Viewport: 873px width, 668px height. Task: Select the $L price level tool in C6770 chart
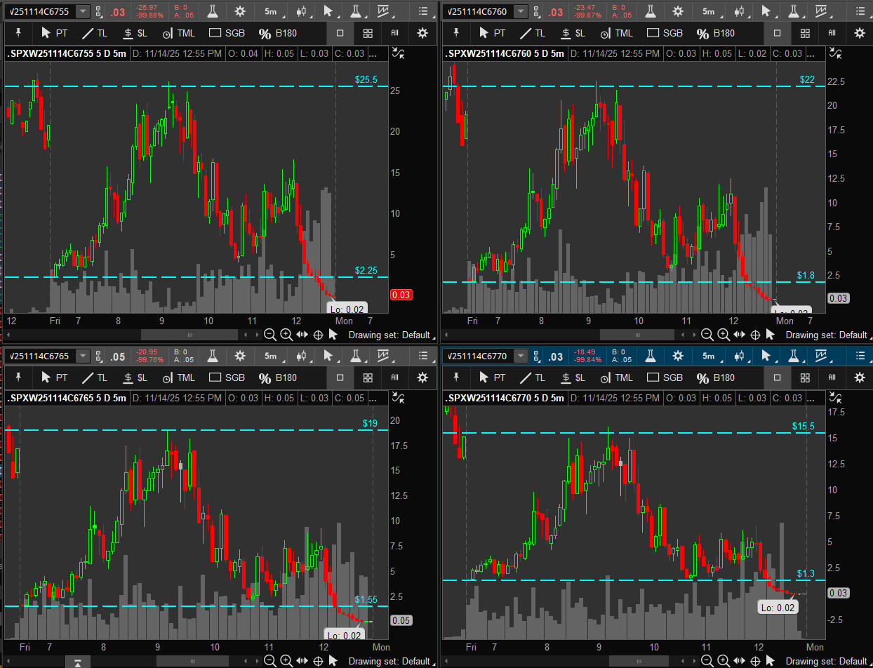[571, 378]
